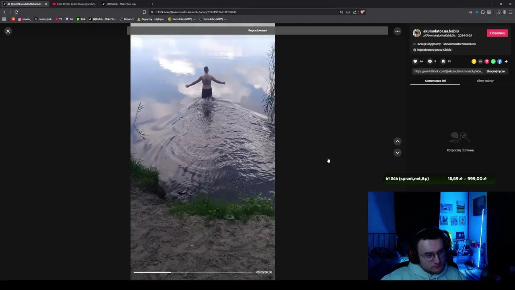Open the browser extensions puzzle icon

(x=483, y=12)
